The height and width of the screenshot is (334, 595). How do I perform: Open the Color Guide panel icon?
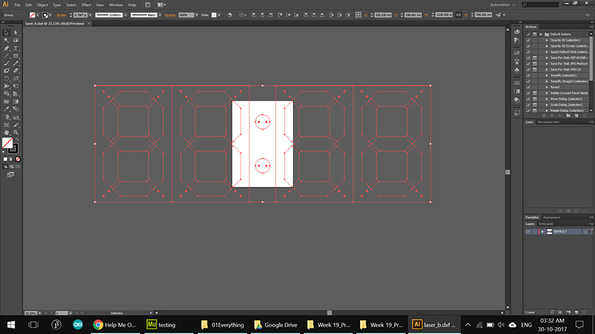(x=517, y=40)
